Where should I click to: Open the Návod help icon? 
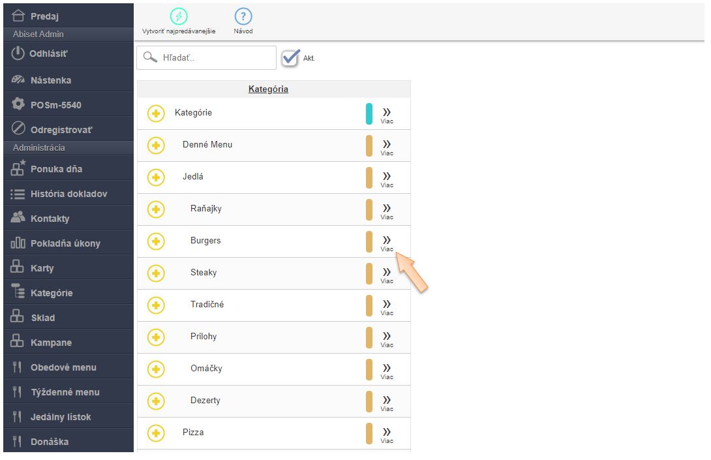[243, 17]
